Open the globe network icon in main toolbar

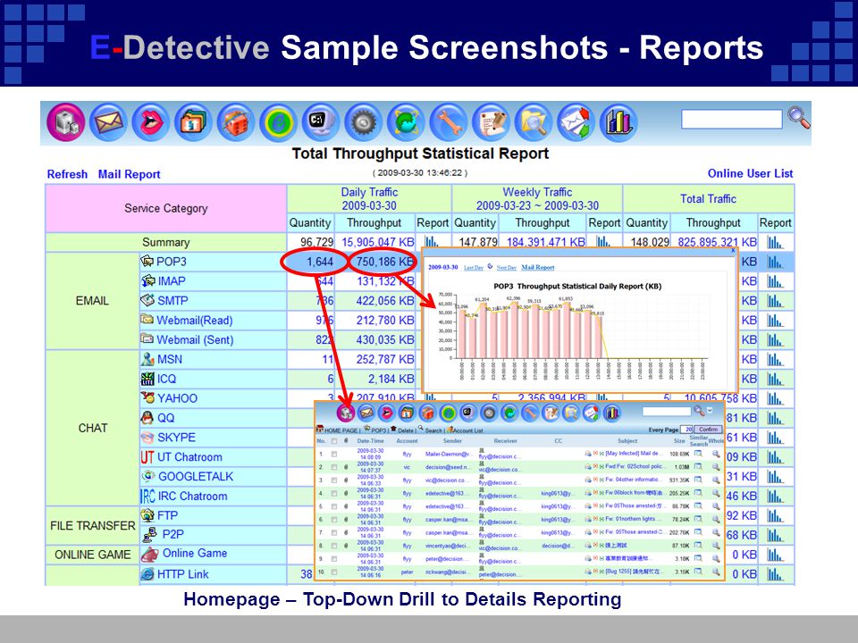tap(406, 122)
